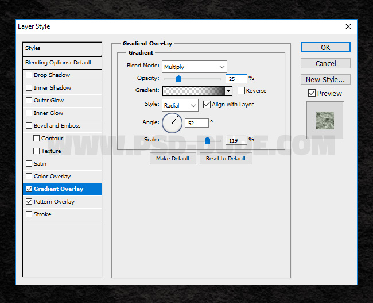This screenshot has height=303, width=373.
Task: Open the Bevel and Emboss settings
Action: (x=57, y=126)
